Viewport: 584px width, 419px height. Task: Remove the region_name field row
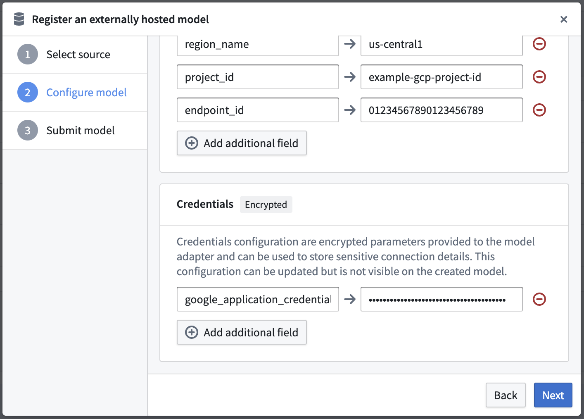coord(539,44)
